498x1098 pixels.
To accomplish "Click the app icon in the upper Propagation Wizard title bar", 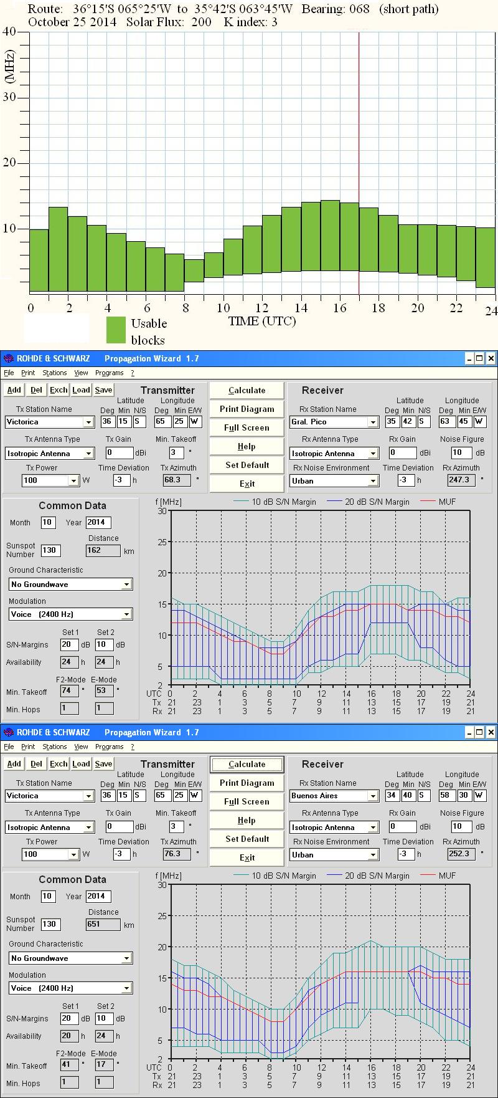I will [x=8, y=358].
